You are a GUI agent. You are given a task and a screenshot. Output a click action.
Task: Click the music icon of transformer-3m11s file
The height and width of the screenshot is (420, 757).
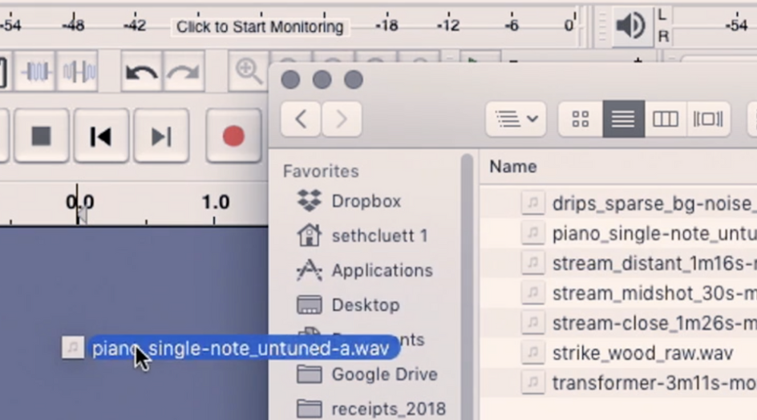point(533,383)
